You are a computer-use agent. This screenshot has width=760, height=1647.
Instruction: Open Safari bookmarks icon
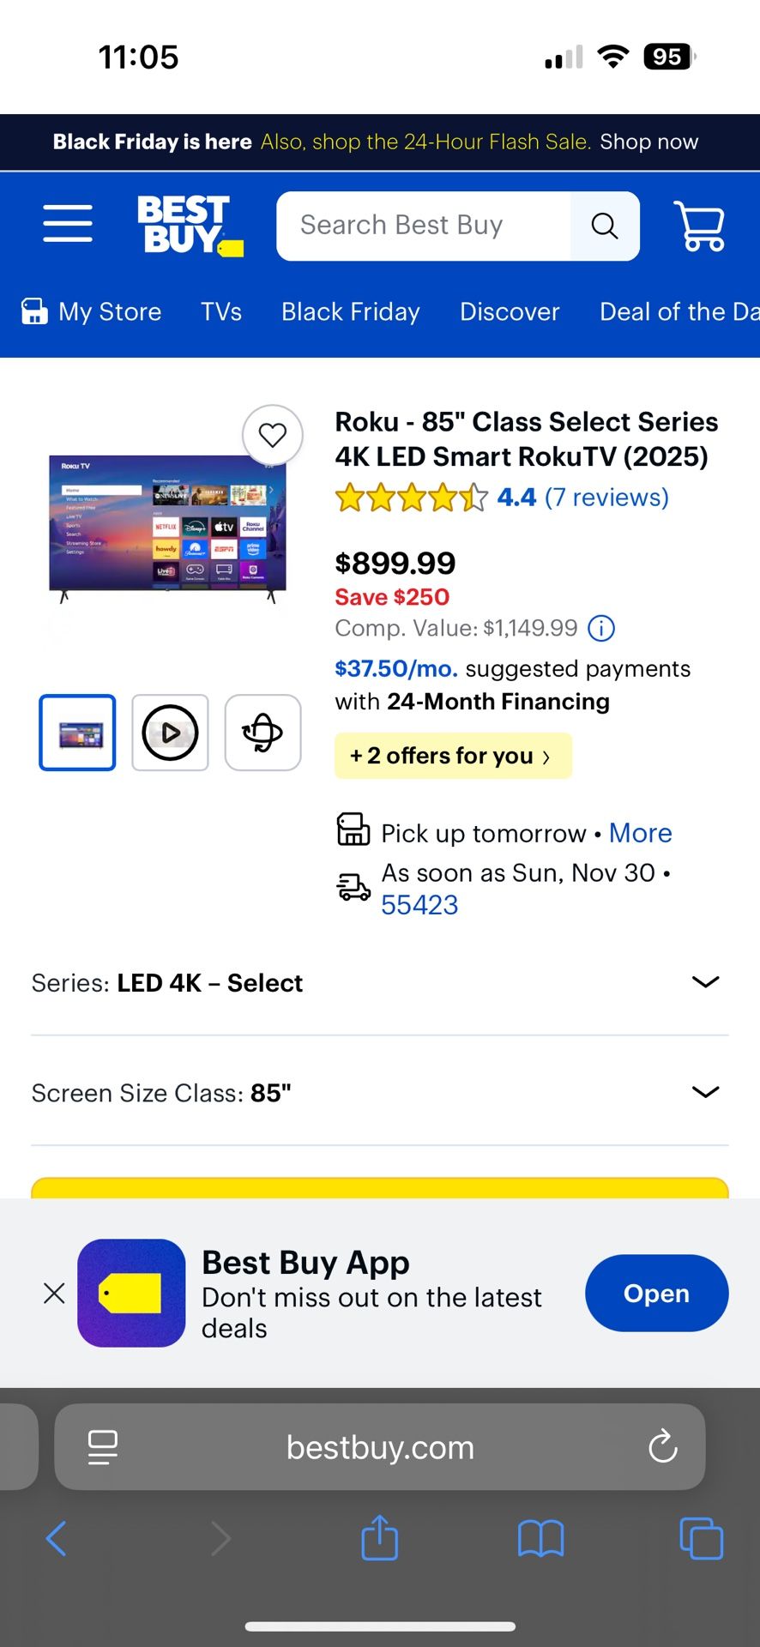tap(540, 1538)
